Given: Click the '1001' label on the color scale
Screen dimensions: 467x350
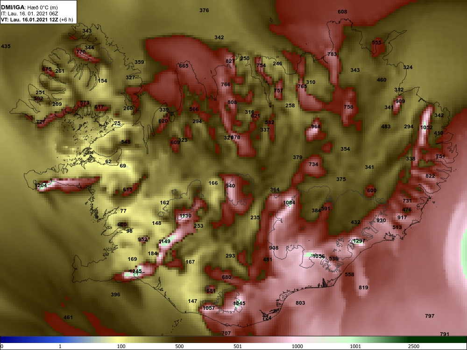Looking at the screenshot, I should coord(355,346).
